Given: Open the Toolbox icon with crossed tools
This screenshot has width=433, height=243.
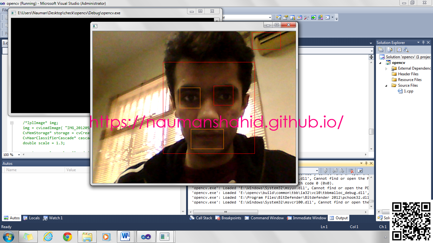Looking at the screenshot, I should coord(307,17).
